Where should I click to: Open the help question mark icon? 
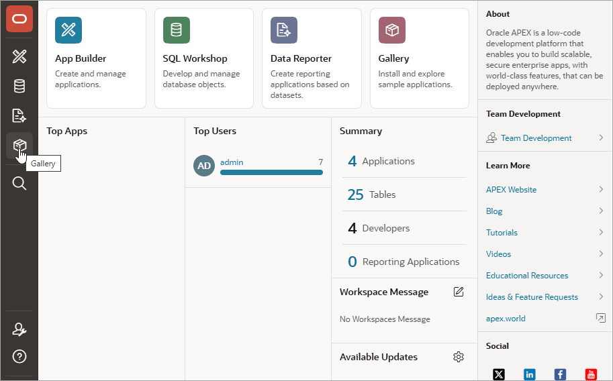[19, 356]
